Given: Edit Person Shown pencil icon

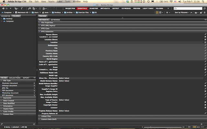Looking at the screenshot, I should 205,35.
